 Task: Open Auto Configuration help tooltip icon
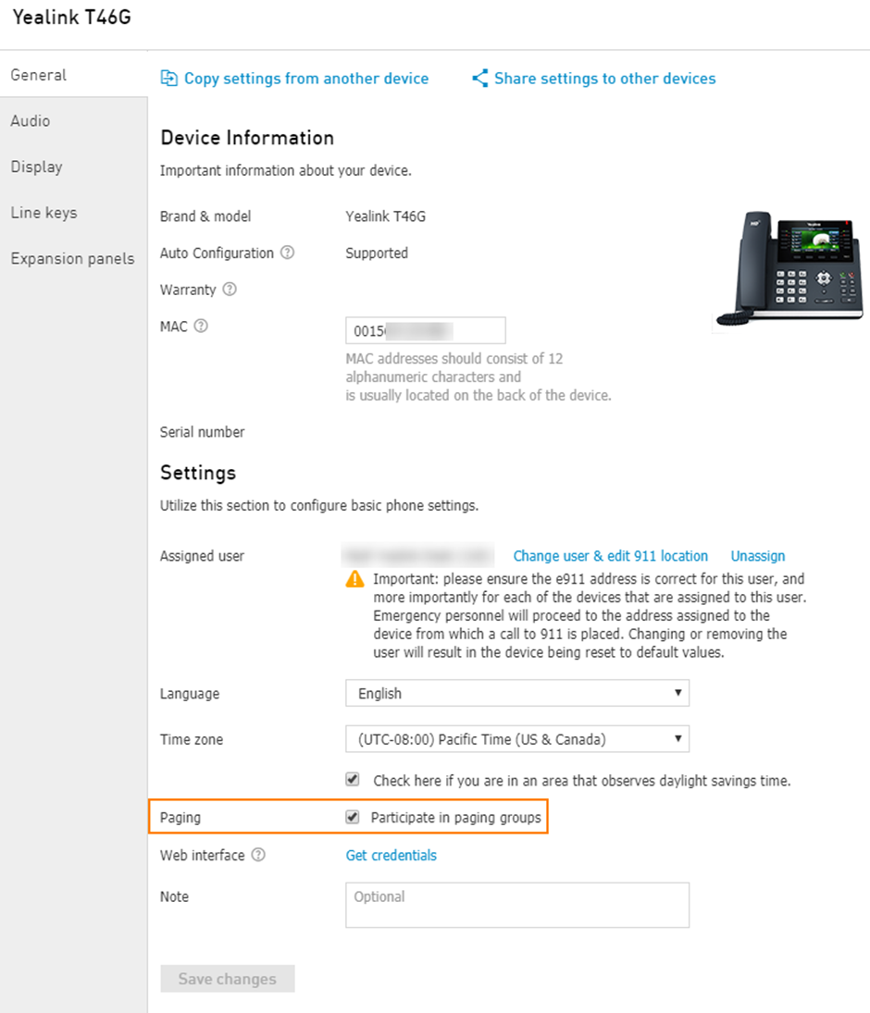pos(287,253)
